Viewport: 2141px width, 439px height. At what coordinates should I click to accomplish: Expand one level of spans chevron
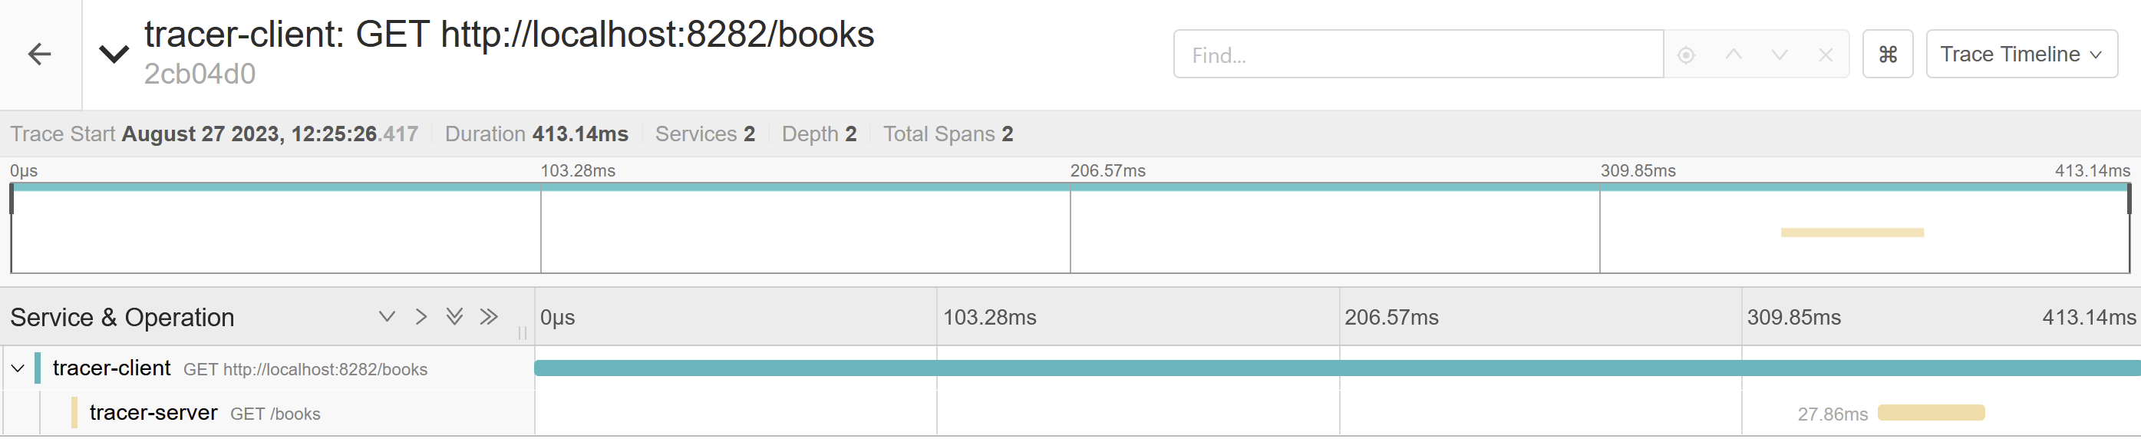(387, 317)
